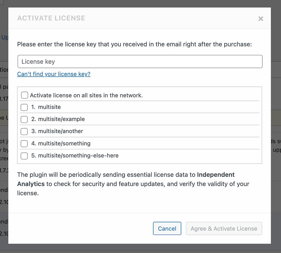The width and height of the screenshot is (281, 253).
Task: Check "multisite/something-else-here" checkbox
Action: [24, 156]
